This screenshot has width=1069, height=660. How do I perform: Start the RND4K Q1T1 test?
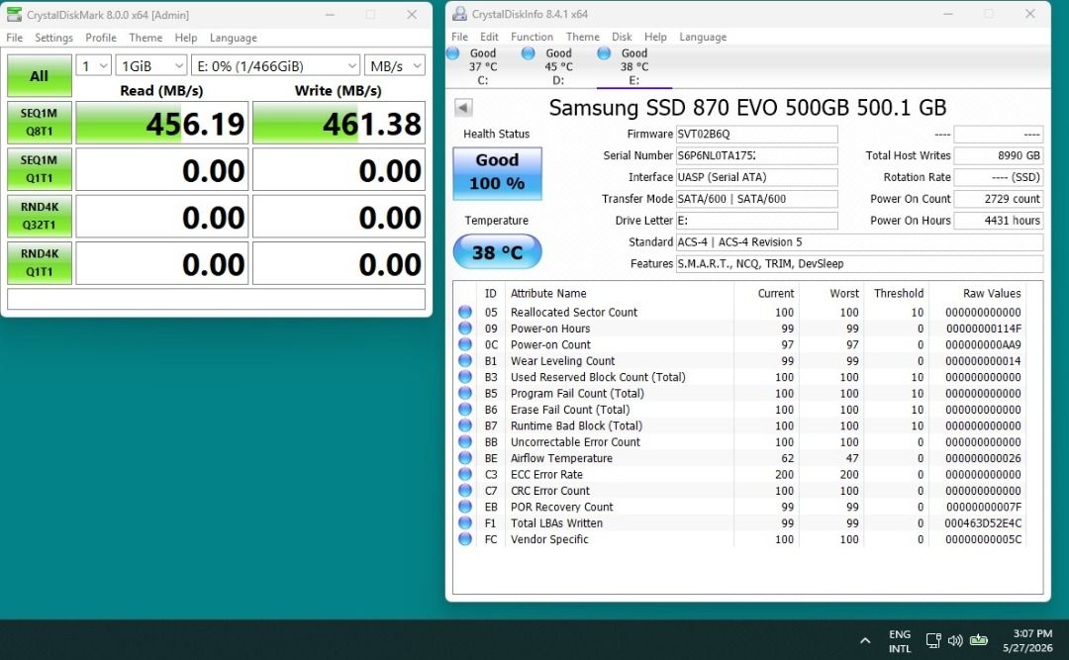[x=39, y=262]
